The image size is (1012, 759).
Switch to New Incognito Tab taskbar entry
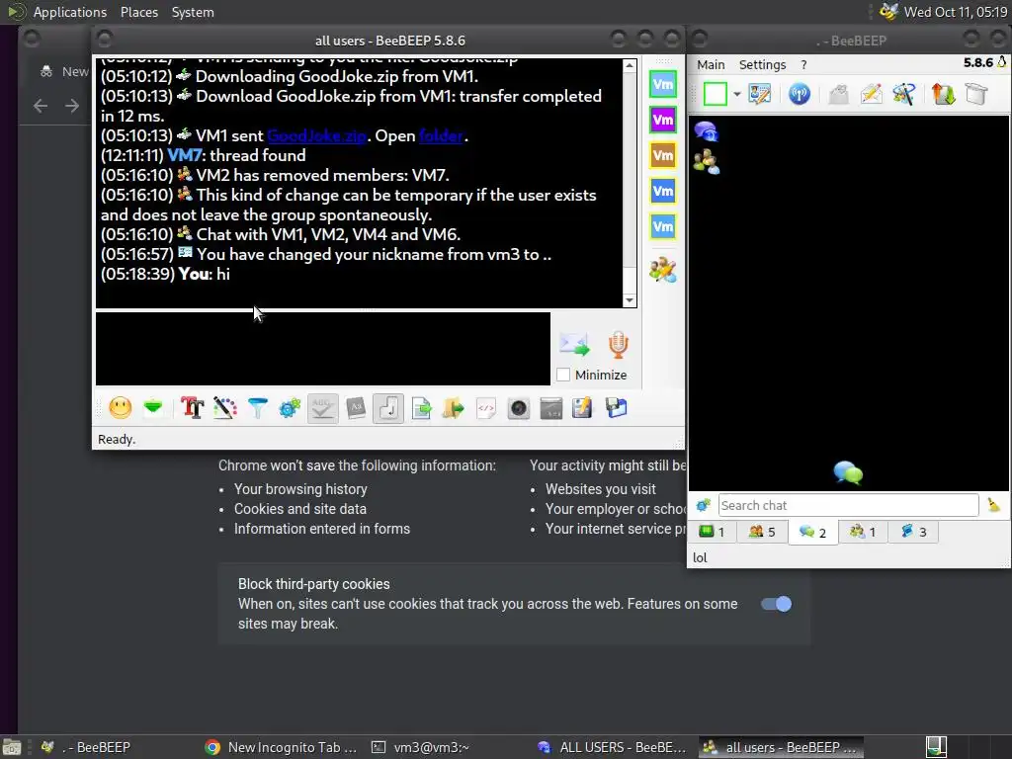pos(282,747)
